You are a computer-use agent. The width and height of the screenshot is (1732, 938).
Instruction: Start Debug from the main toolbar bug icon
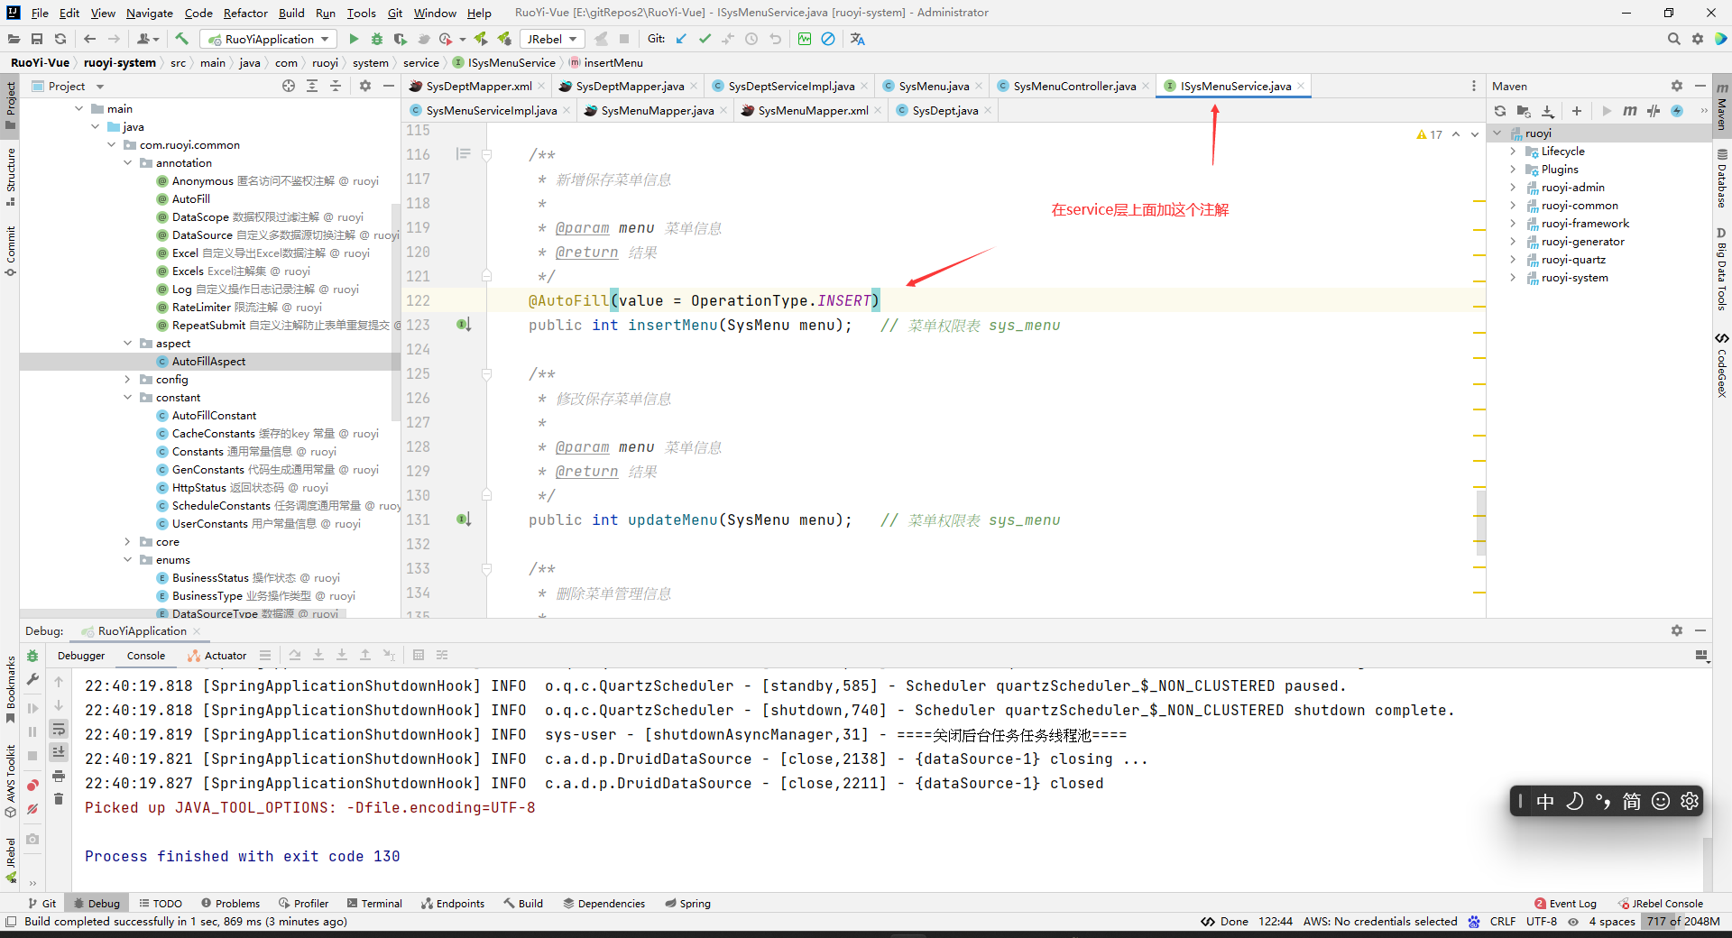coord(377,39)
